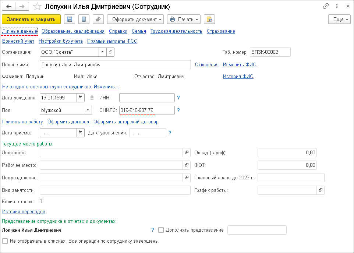Click the back navigation arrow
The height and width of the screenshot is (253, 354).
pos(9,7)
